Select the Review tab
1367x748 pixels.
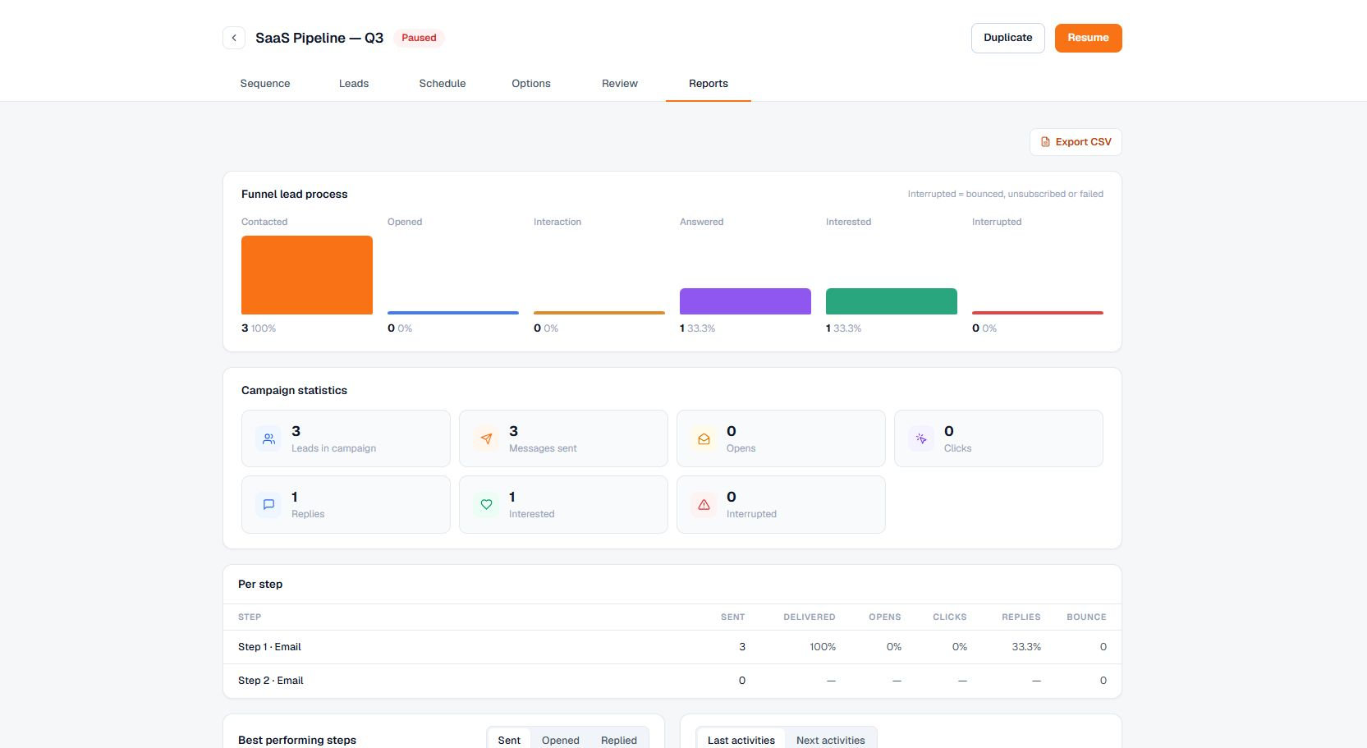620,84
